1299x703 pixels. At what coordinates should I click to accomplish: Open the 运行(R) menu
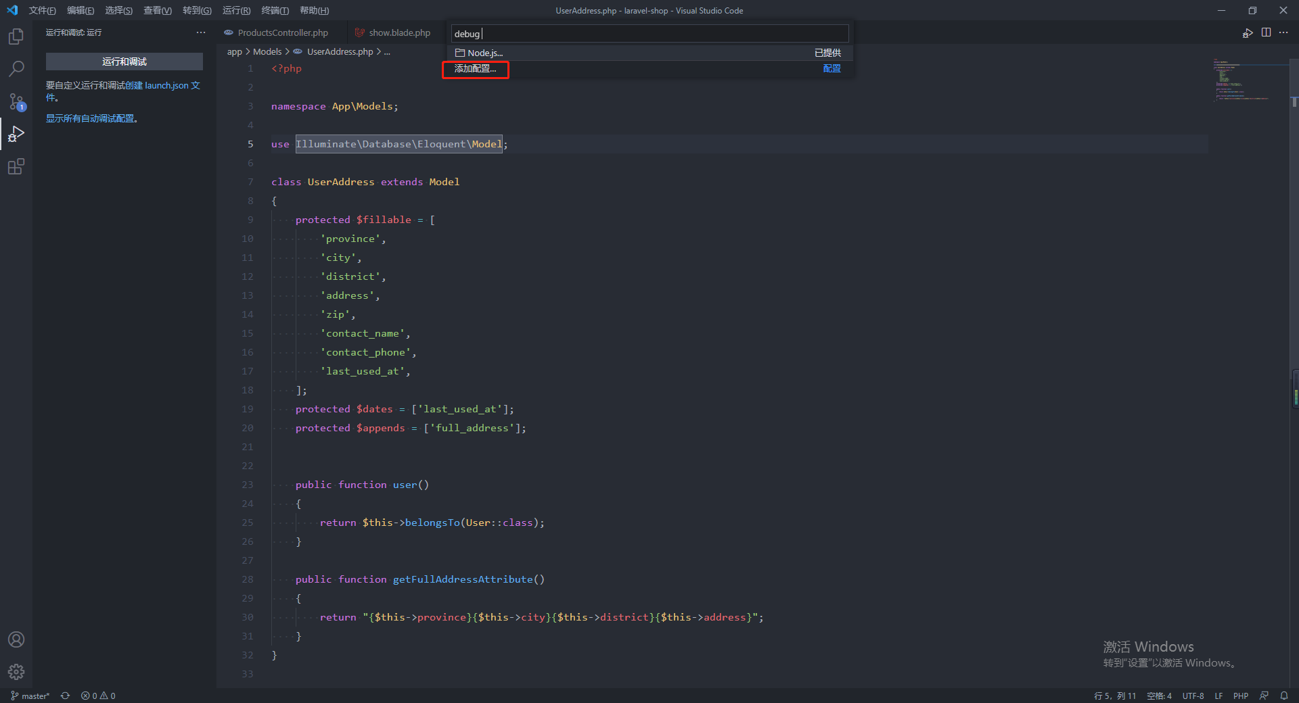coord(235,10)
